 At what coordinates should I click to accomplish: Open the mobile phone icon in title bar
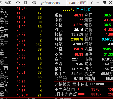tap(25, 3)
